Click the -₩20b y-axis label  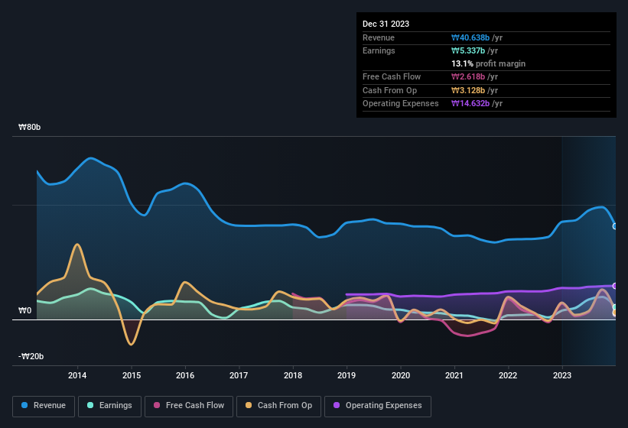tap(31, 356)
